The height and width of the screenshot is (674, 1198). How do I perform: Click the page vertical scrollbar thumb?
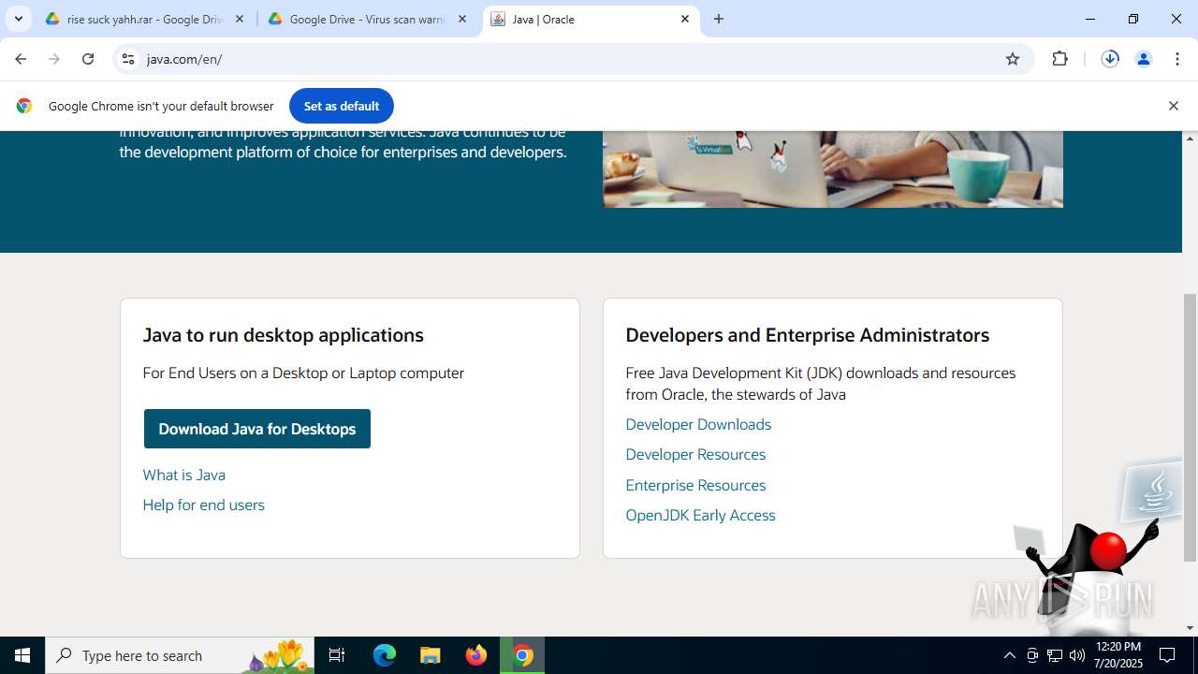[1191, 427]
